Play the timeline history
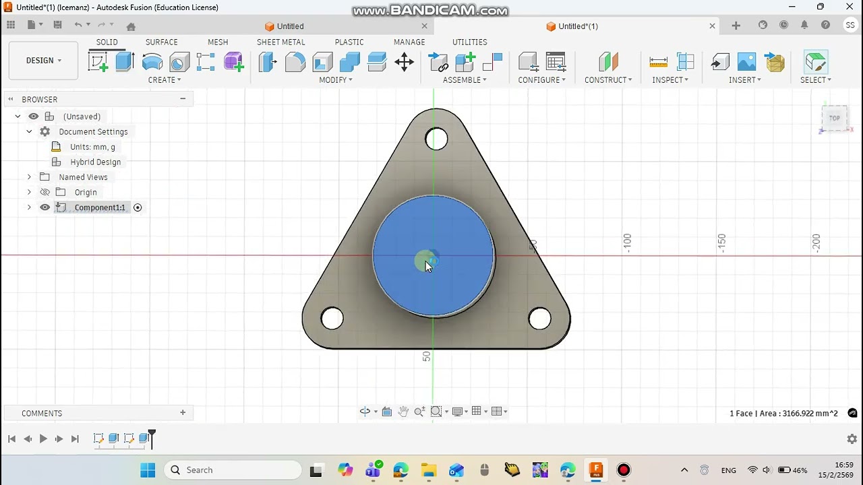 tap(43, 439)
